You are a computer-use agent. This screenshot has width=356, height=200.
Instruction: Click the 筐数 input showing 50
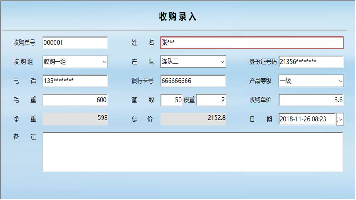tap(171, 100)
